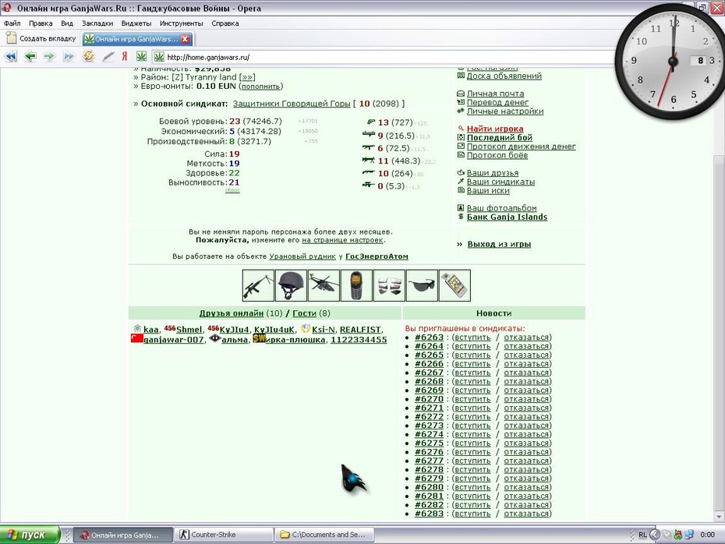This screenshot has height=544, width=725.
Task: Switch to Counter-Strike taskbar window
Action: tap(223, 535)
